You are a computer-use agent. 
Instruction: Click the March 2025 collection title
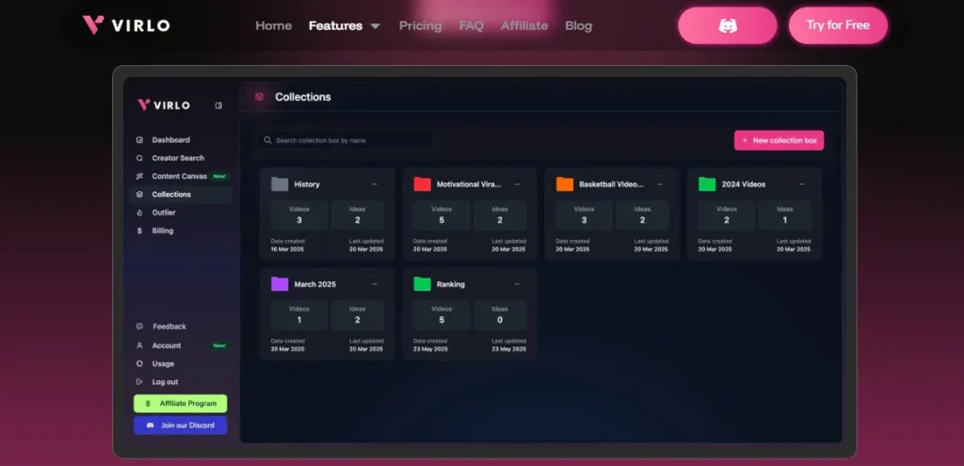click(x=314, y=284)
